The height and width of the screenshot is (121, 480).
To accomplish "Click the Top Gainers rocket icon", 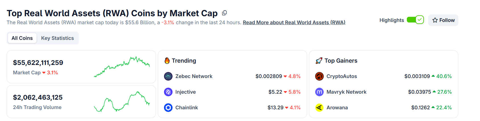I will pyautogui.click(x=319, y=61).
